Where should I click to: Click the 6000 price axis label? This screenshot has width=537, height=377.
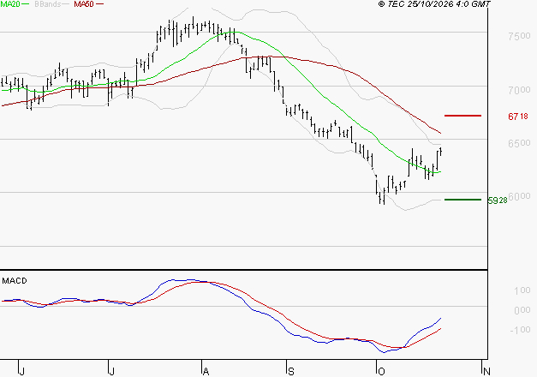520,196
